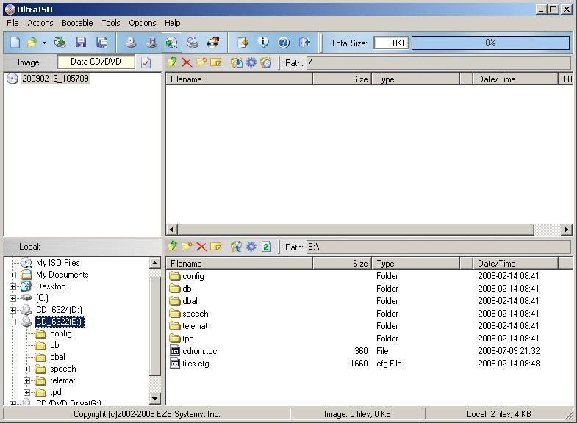
Task: Expand the Desktop tree node
Action: [13, 286]
